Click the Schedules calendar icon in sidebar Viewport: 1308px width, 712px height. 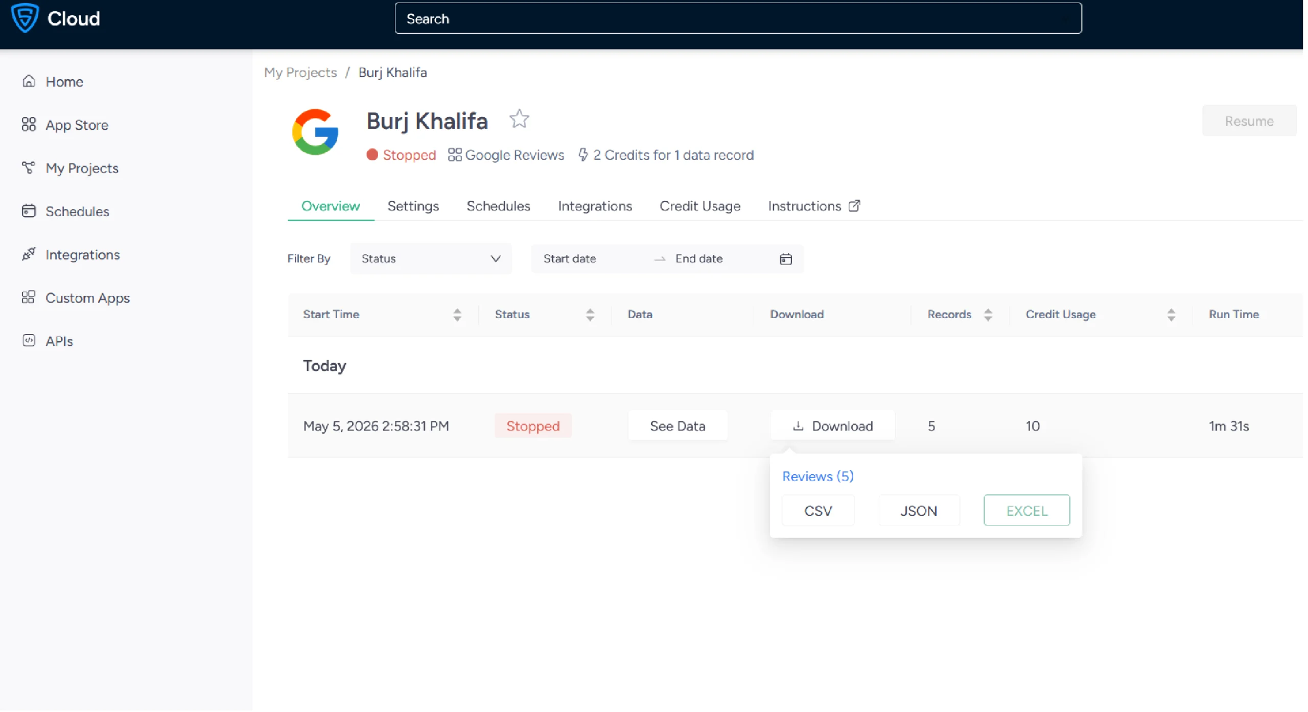29,211
